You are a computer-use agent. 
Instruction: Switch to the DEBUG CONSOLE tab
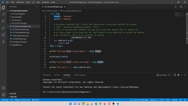point(80,75)
